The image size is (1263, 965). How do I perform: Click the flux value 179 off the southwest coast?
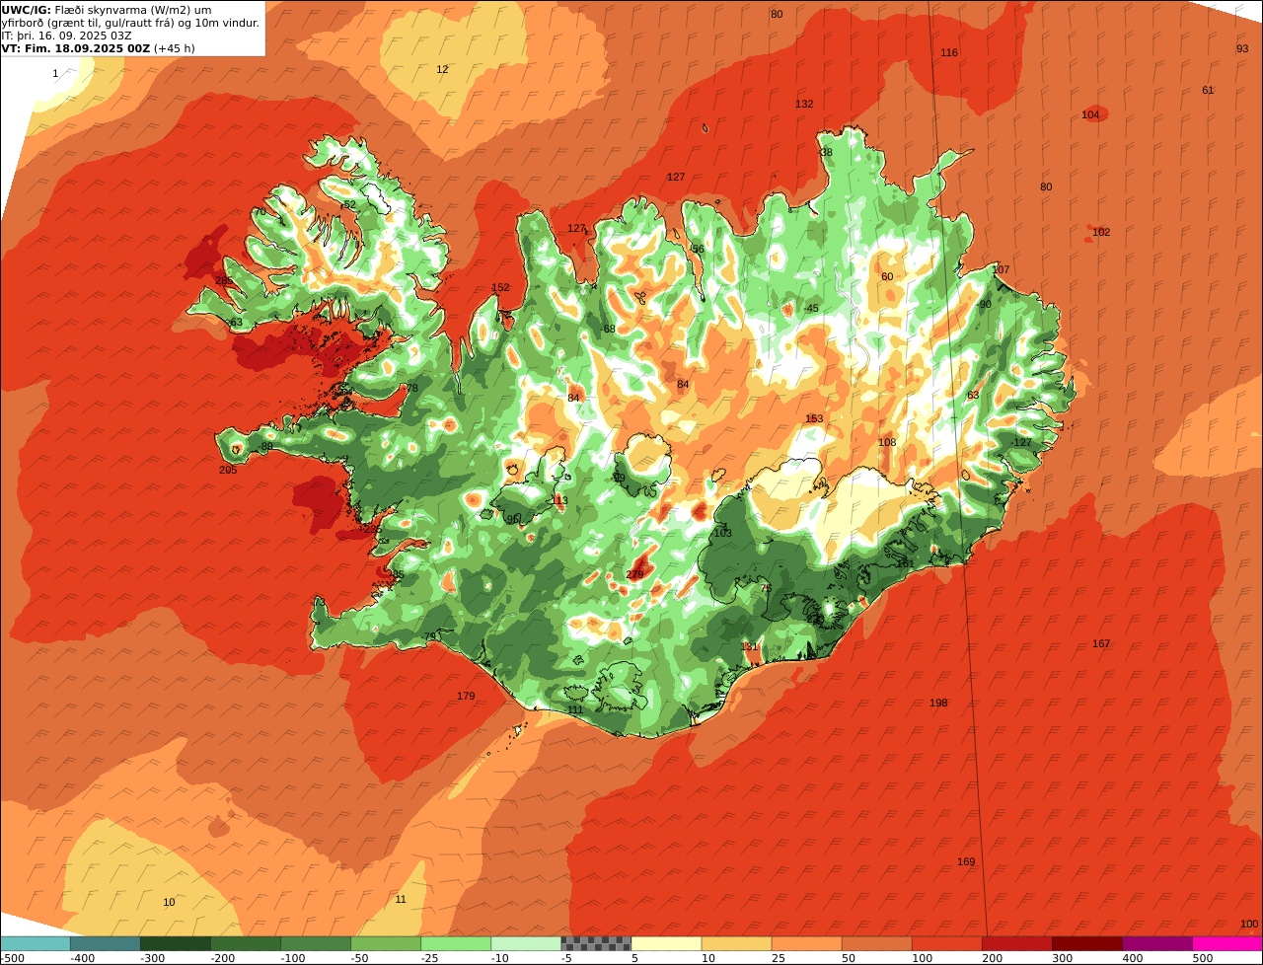click(x=466, y=696)
